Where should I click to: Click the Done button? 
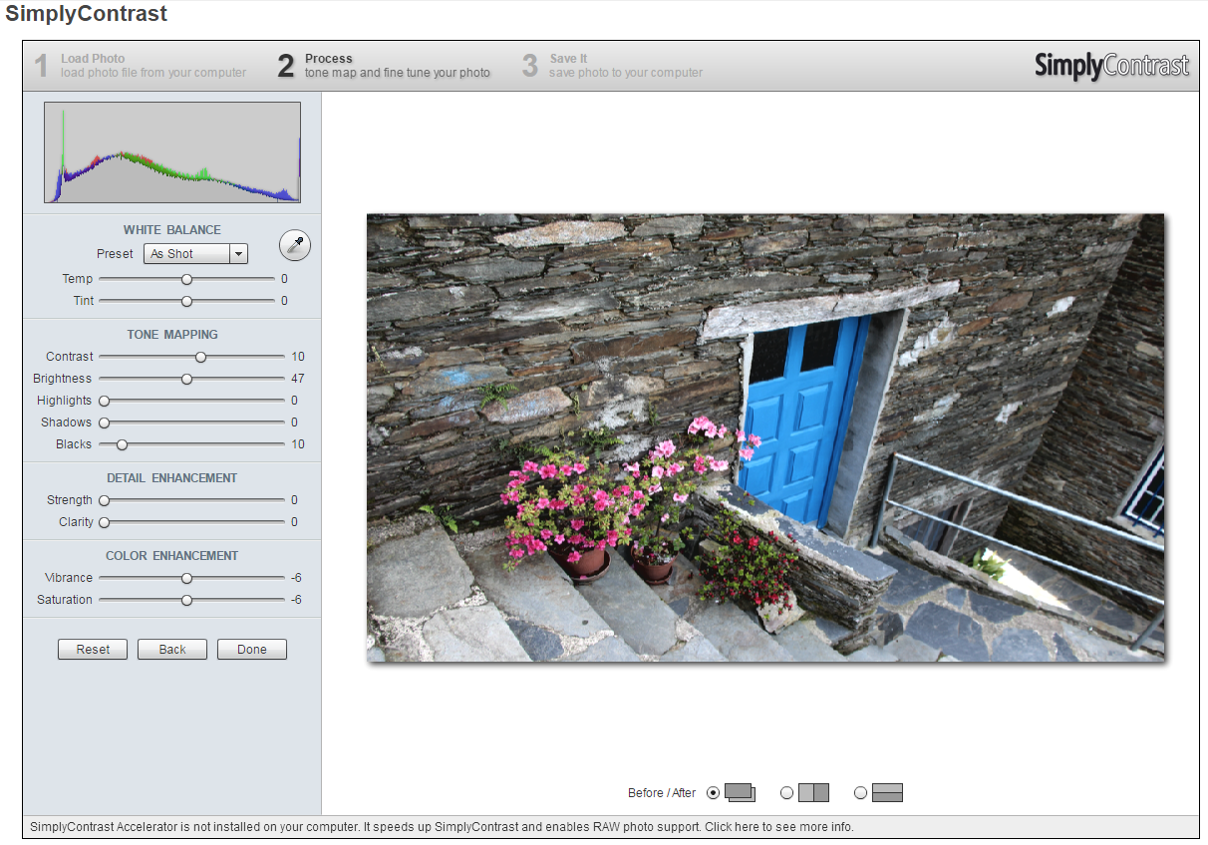(252, 650)
